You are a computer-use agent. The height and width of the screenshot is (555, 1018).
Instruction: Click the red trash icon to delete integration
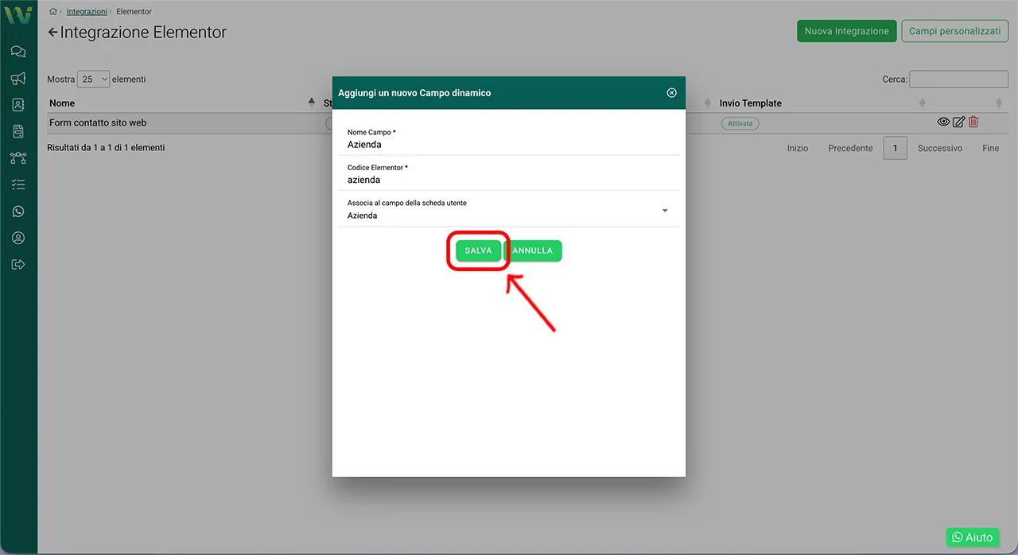[x=973, y=122]
